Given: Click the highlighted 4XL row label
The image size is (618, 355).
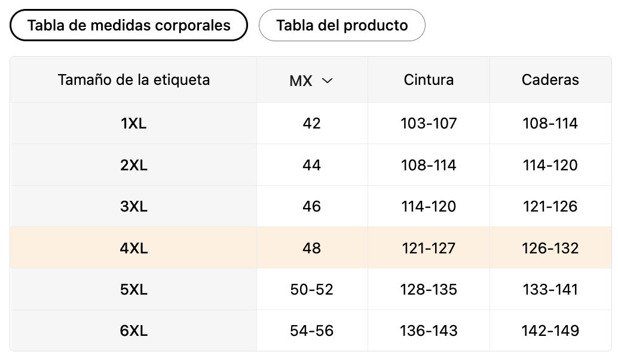Looking at the screenshot, I should (x=134, y=248).
